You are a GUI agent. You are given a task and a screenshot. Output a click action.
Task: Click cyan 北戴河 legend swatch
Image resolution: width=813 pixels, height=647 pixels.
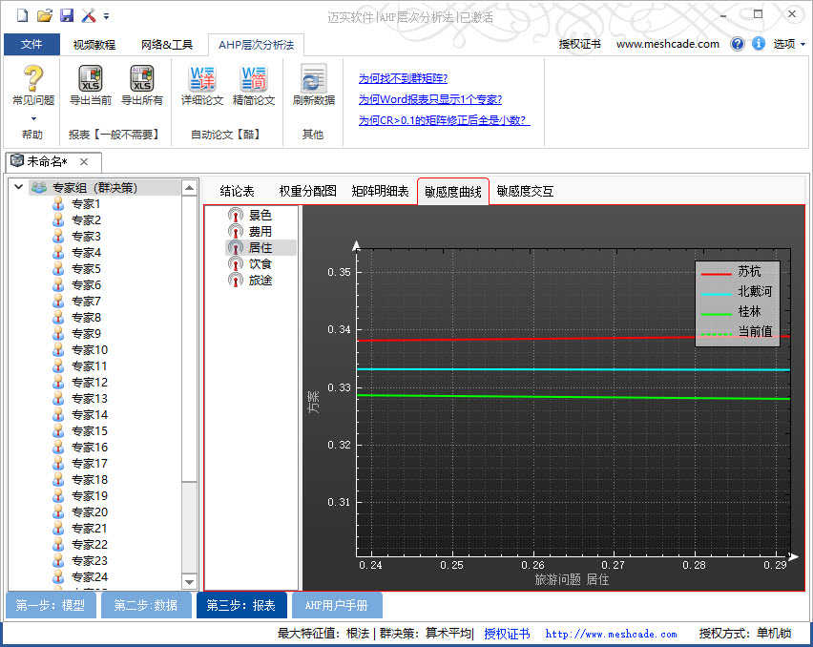(x=716, y=294)
